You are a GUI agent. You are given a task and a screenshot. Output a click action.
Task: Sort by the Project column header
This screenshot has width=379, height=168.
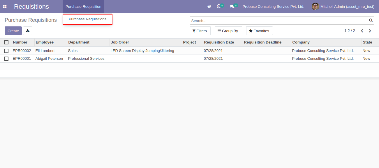click(x=192, y=42)
